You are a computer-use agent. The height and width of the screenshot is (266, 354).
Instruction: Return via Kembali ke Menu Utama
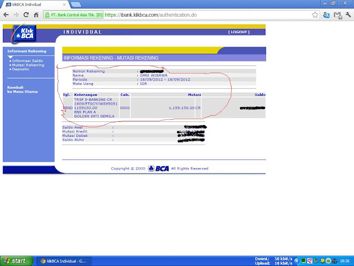click(22, 90)
